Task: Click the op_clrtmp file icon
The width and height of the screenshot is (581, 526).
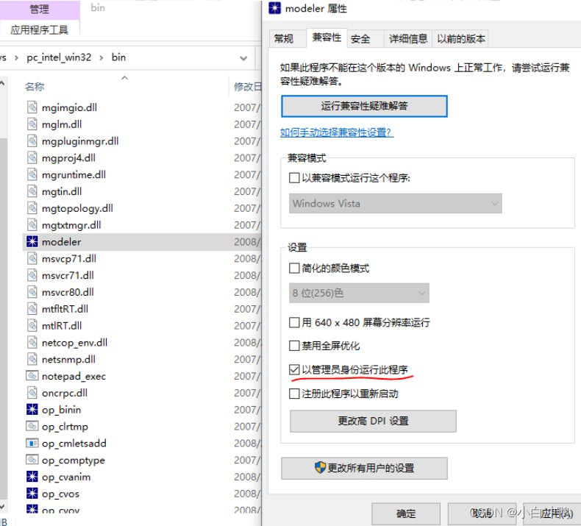Action: pyautogui.click(x=32, y=426)
